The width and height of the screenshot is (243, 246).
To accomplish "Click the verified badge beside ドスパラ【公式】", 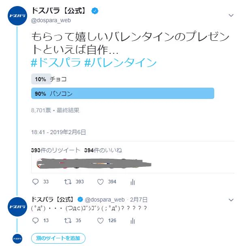I will click(x=95, y=11).
